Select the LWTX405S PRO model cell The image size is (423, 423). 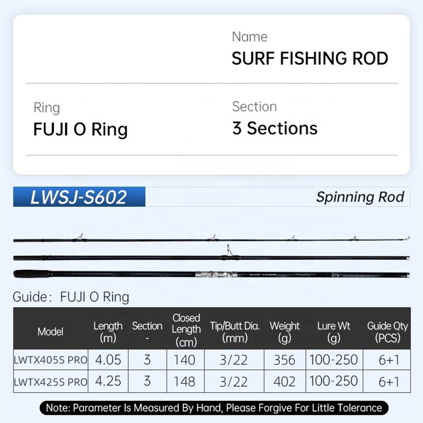50,360
